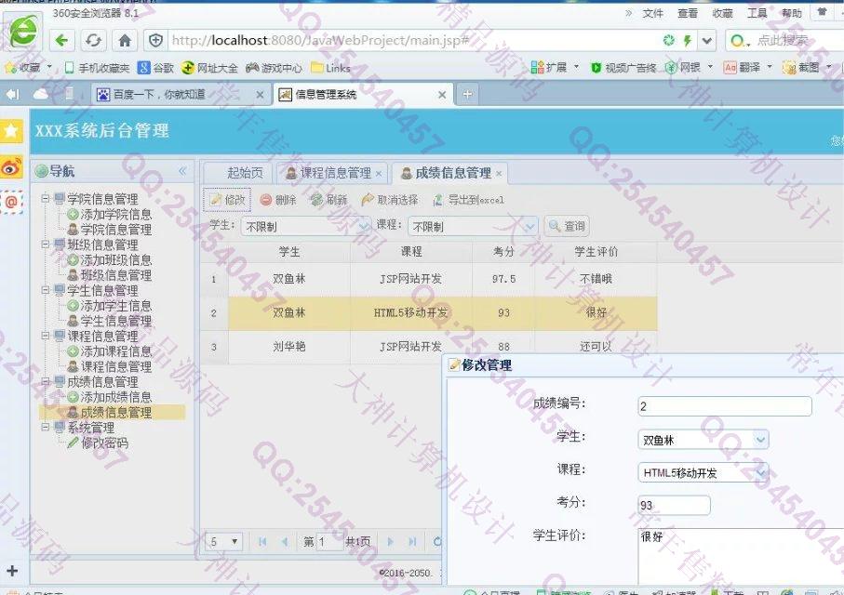844x595 pixels.
Task: Open 文件 browser menu
Action: 652,13
